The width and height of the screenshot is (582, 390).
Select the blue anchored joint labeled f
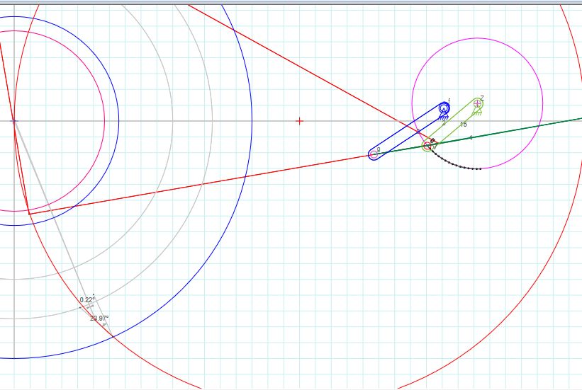coord(444,108)
